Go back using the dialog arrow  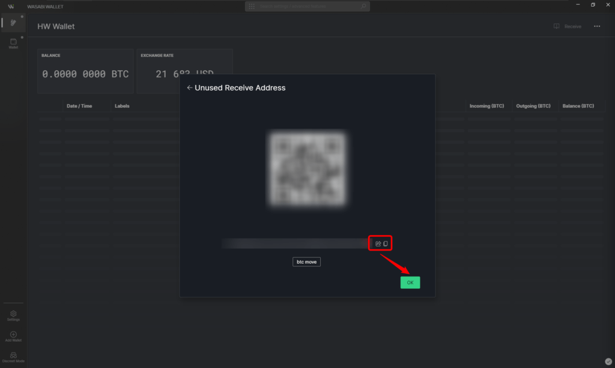pyautogui.click(x=189, y=88)
